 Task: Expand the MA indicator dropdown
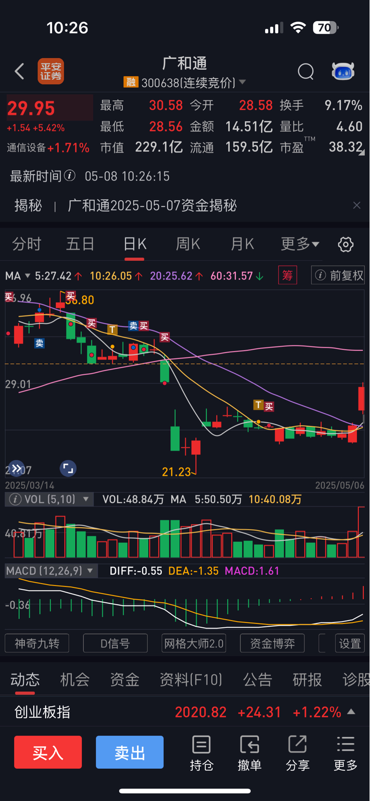[x=28, y=276]
